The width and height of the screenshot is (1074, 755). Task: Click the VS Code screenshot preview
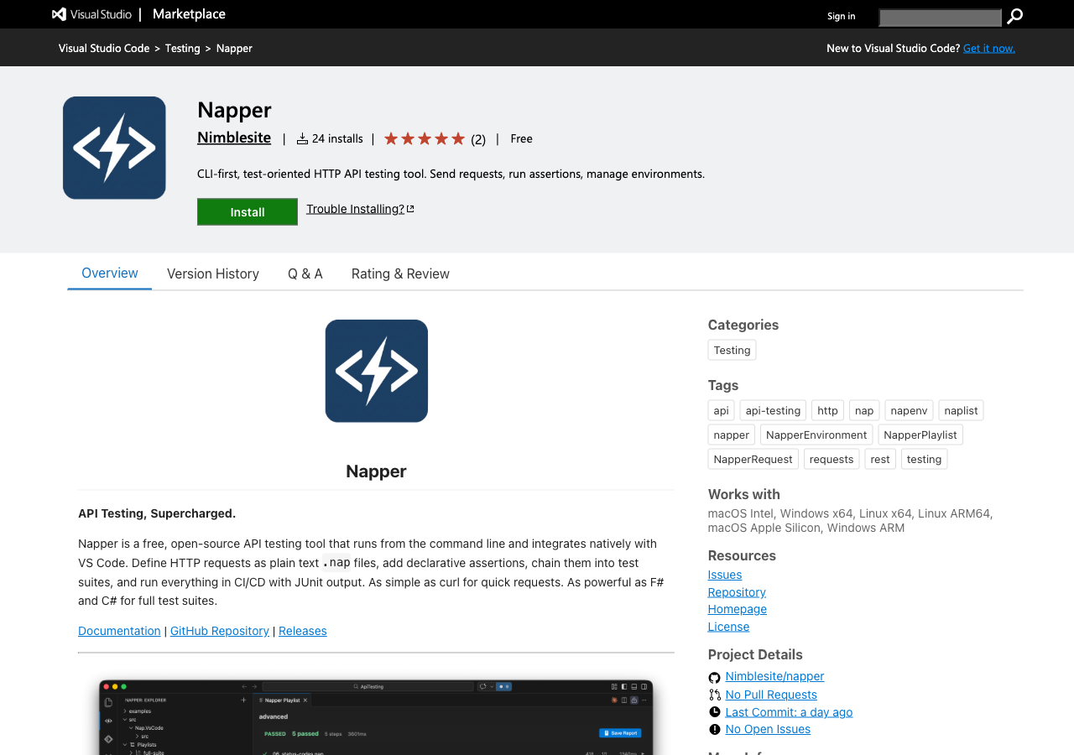376,717
